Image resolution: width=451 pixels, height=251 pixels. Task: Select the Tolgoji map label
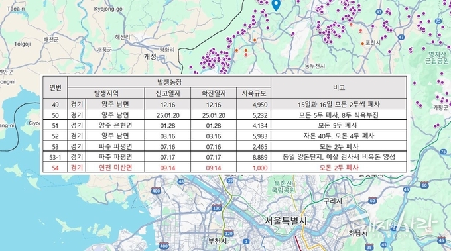pos(23,44)
